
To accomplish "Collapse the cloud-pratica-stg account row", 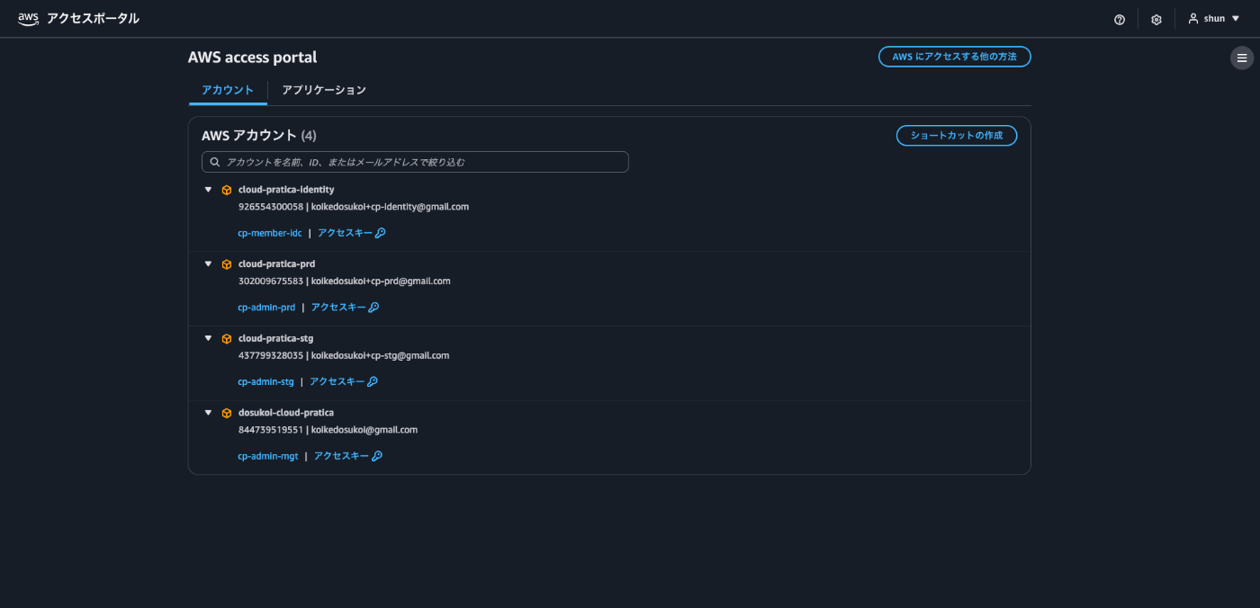I will 208,338.
